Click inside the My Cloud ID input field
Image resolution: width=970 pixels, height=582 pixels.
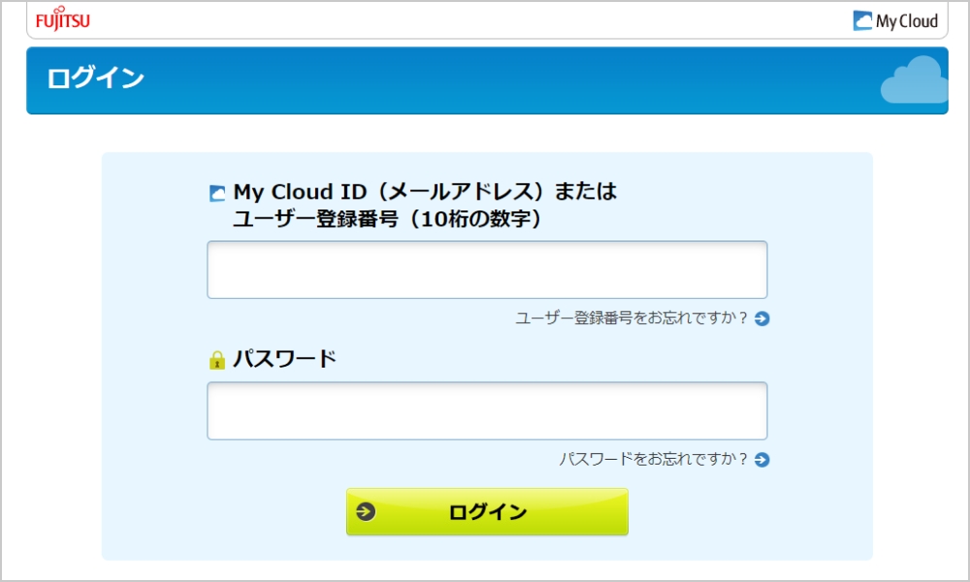485,269
